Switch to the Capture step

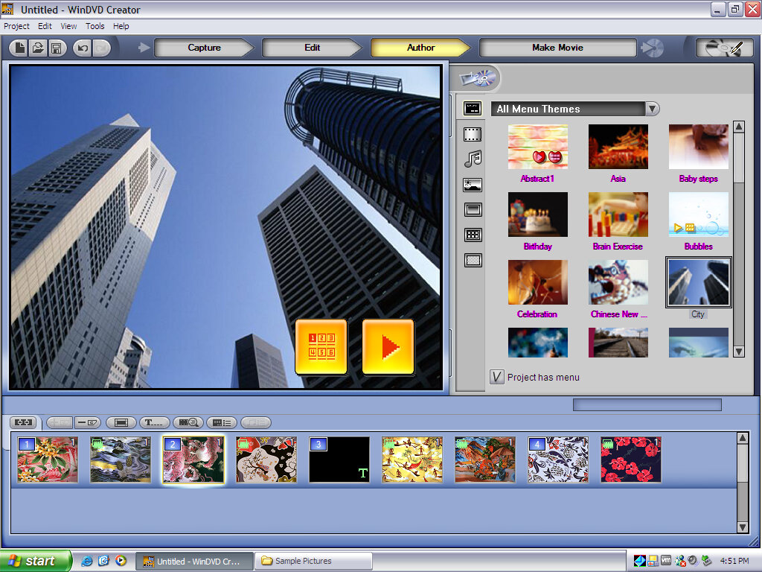tap(204, 48)
